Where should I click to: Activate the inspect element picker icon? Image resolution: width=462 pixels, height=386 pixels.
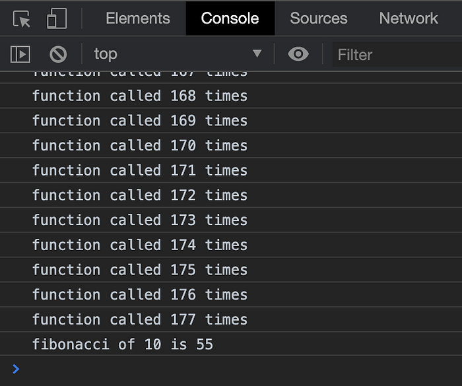(22, 19)
